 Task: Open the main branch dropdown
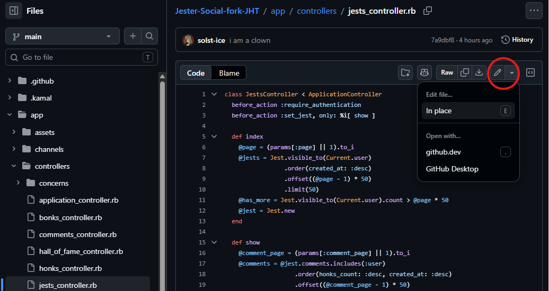63,37
